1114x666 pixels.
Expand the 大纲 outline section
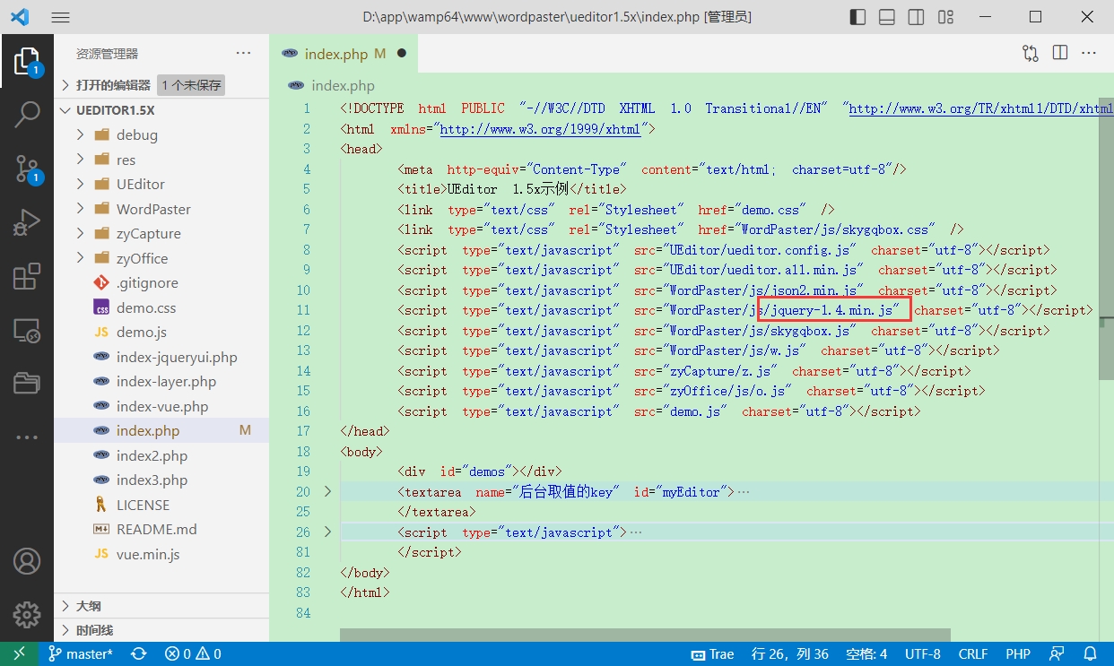pos(88,606)
